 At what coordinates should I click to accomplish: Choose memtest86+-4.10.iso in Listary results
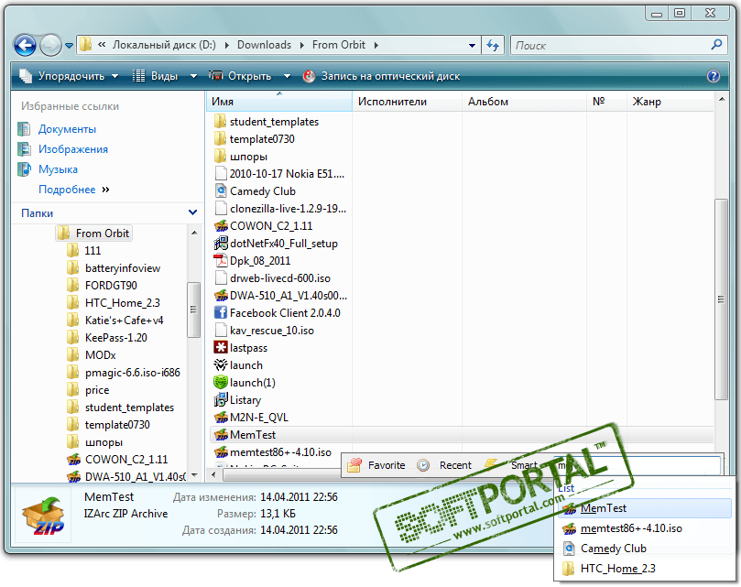pyautogui.click(x=645, y=529)
